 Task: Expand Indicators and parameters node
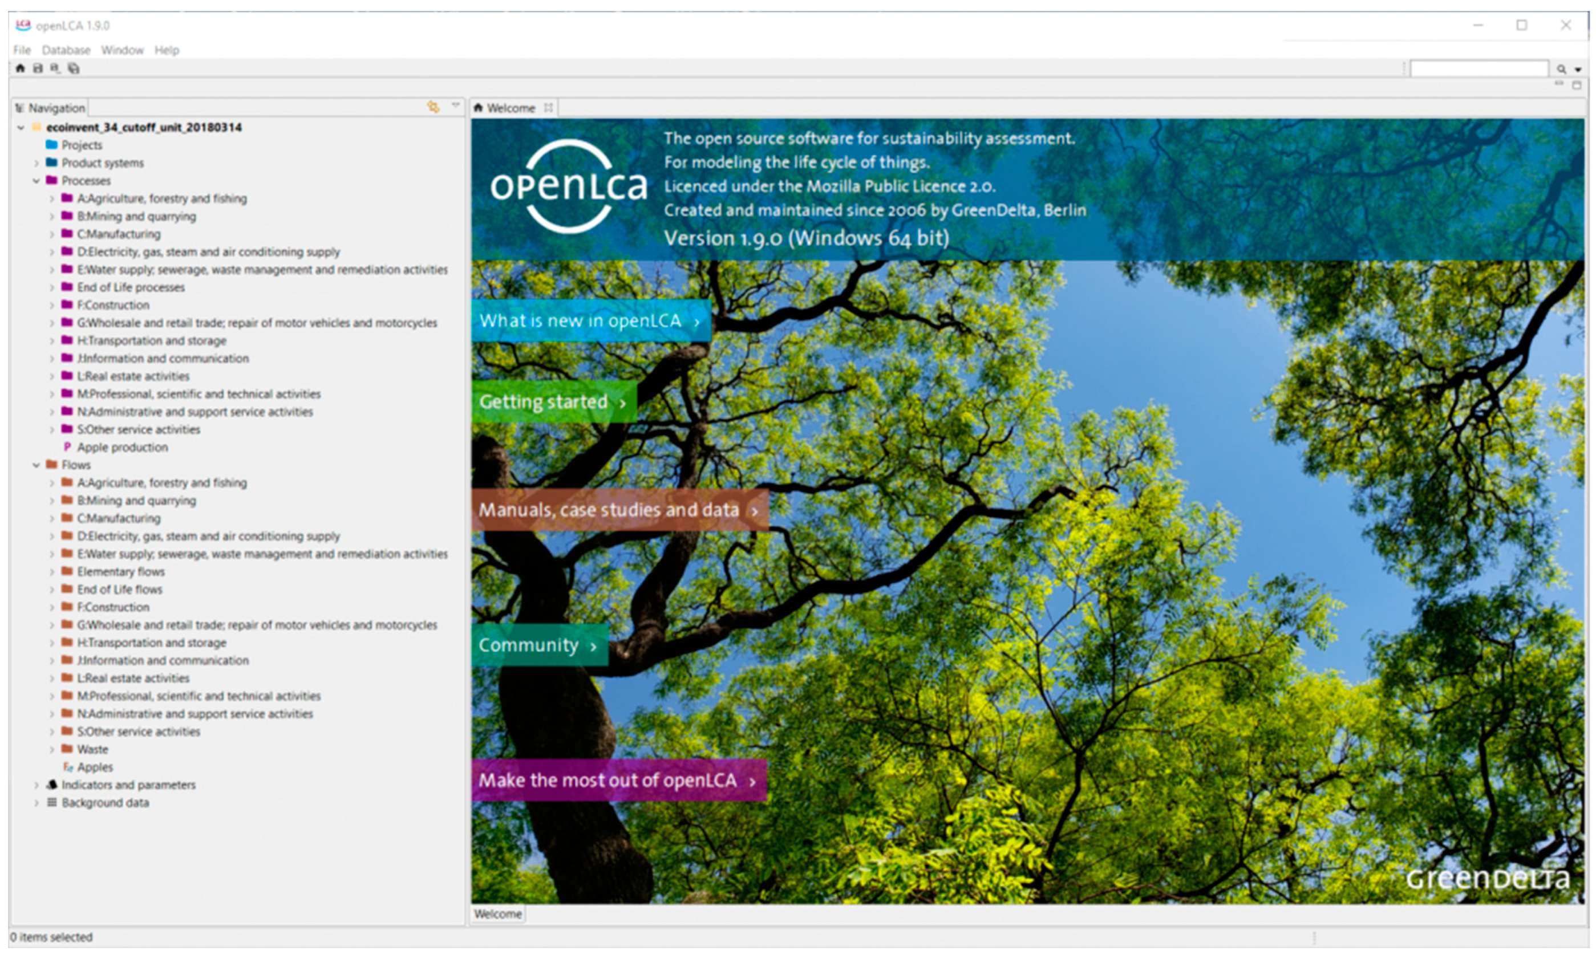pyautogui.click(x=36, y=785)
